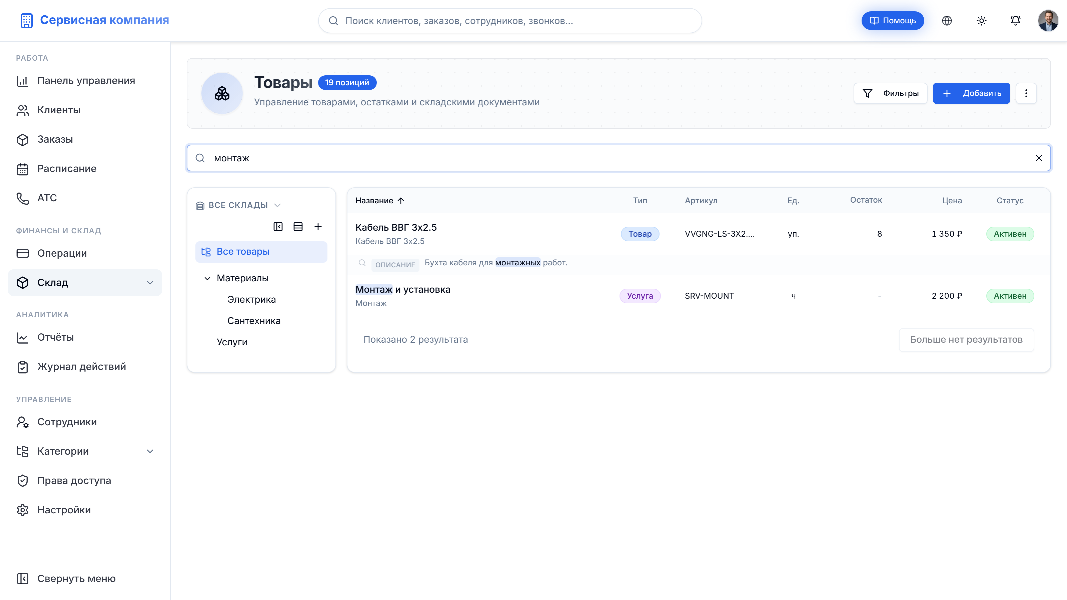Viewport: 1067px width, 600px height.
Task: Click the Помощь help button
Action: click(893, 21)
